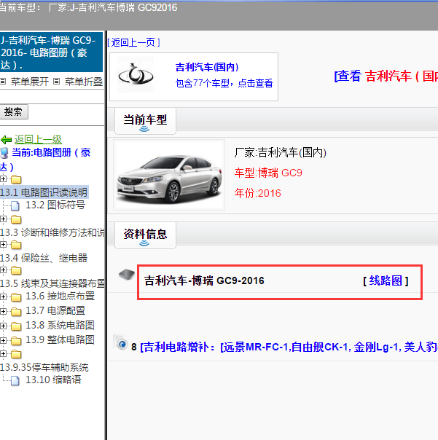The width and height of the screenshot is (438, 440).
Task: Click the 资料信息 tab
Action: pyautogui.click(x=145, y=235)
